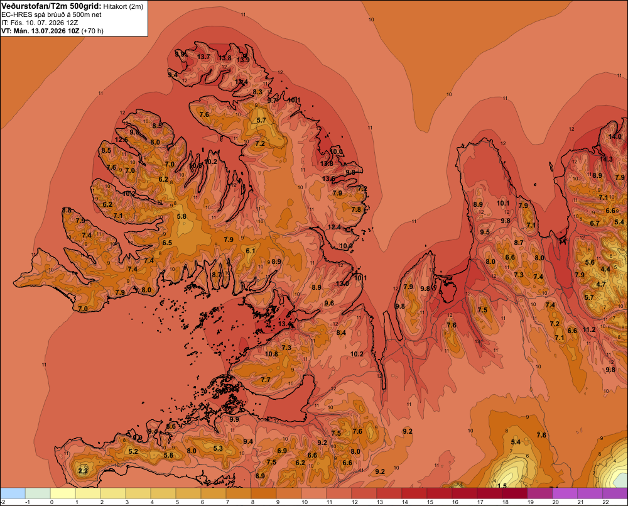Click the 1.5 temperature label near the bottom edge
Viewport: 628px width, 506px height.
click(501, 485)
